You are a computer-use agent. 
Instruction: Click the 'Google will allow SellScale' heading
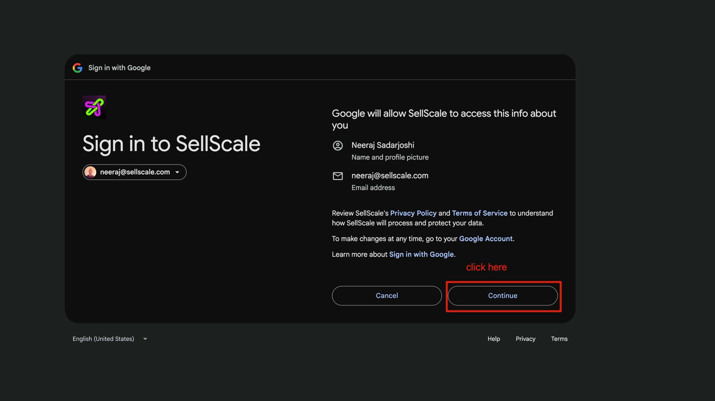[x=444, y=119]
